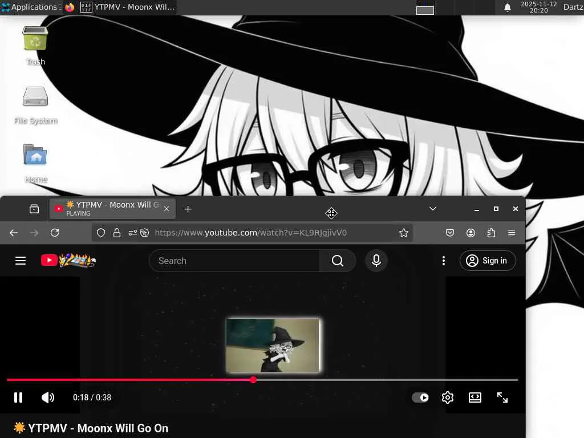This screenshot has height=438, width=584.
Task: Open video settings gear
Action: coord(447,398)
